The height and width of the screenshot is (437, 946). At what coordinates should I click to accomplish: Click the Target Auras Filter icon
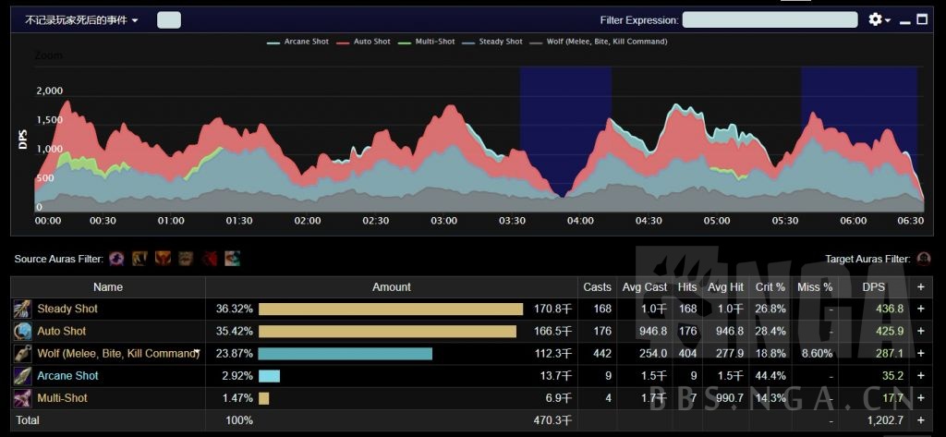coord(923,260)
